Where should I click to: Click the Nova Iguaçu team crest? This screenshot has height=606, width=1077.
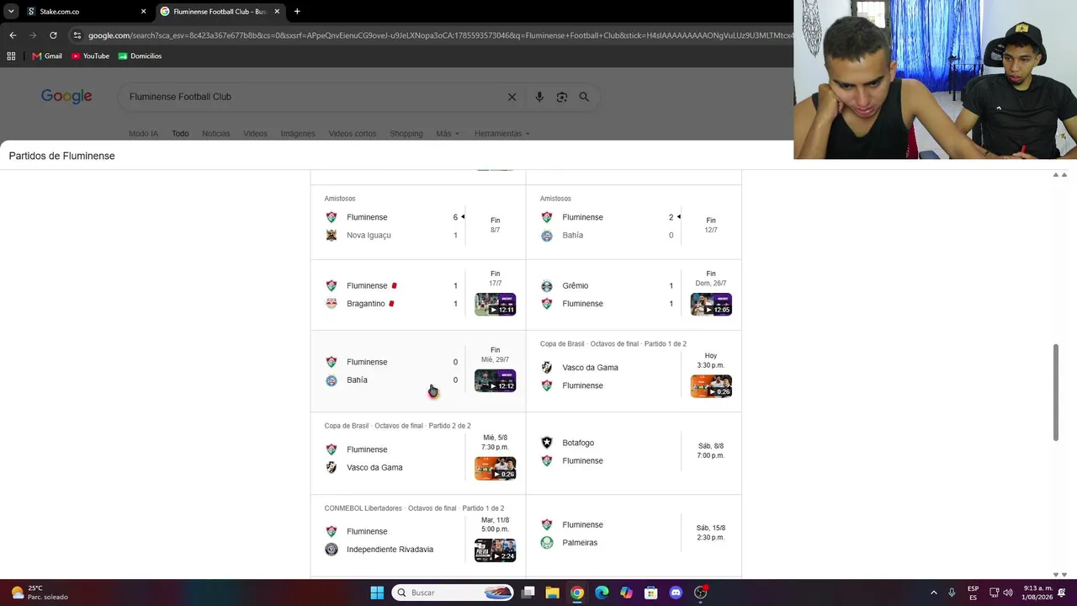[x=332, y=236]
